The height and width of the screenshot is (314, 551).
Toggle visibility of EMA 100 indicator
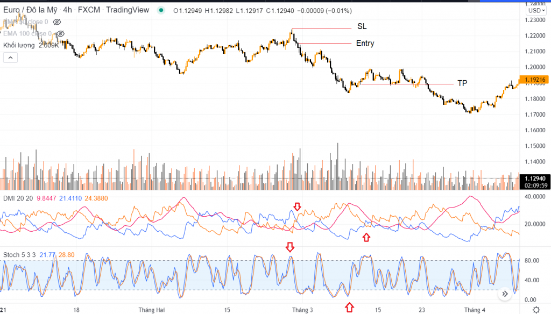coord(60,34)
